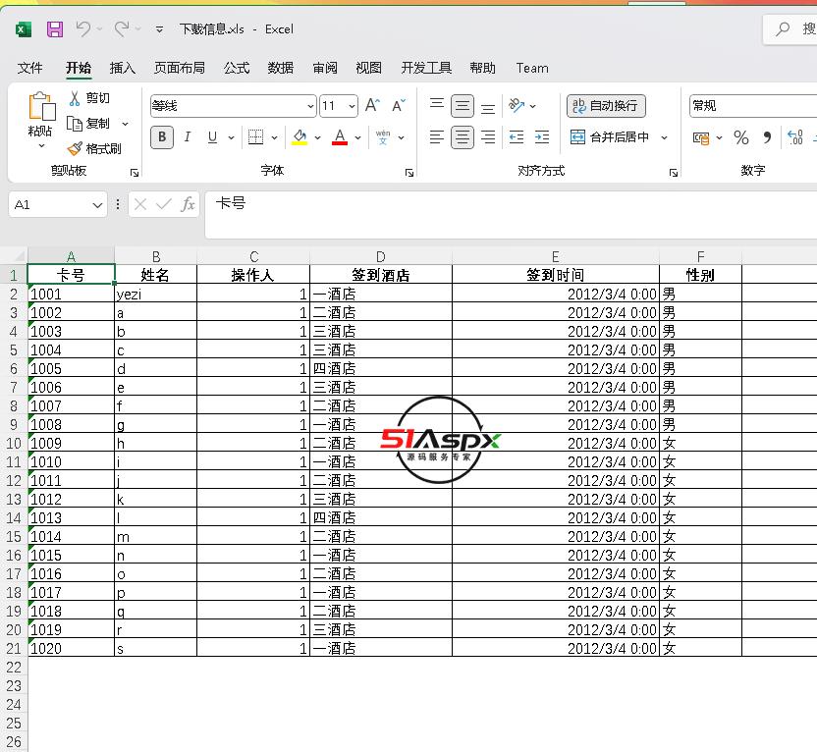The height and width of the screenshot is (752, 817).
Task: Click the Paste (粘贴) clipboard icon
Action: pos(41,107)
